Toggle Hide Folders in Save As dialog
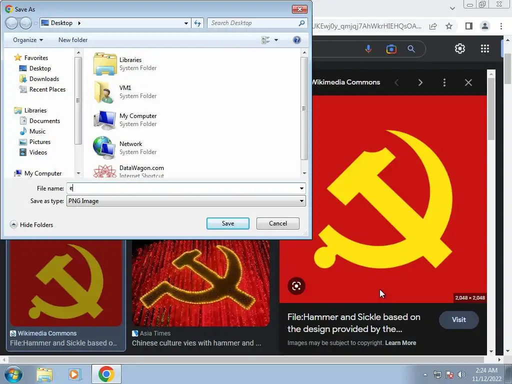Screen dimensions: 512x384 click(31, 224)
